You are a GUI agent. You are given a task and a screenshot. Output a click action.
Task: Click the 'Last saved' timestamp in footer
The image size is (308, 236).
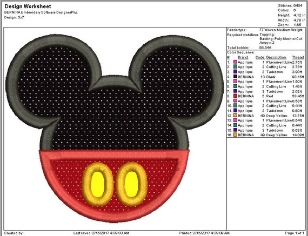[101, 233]
